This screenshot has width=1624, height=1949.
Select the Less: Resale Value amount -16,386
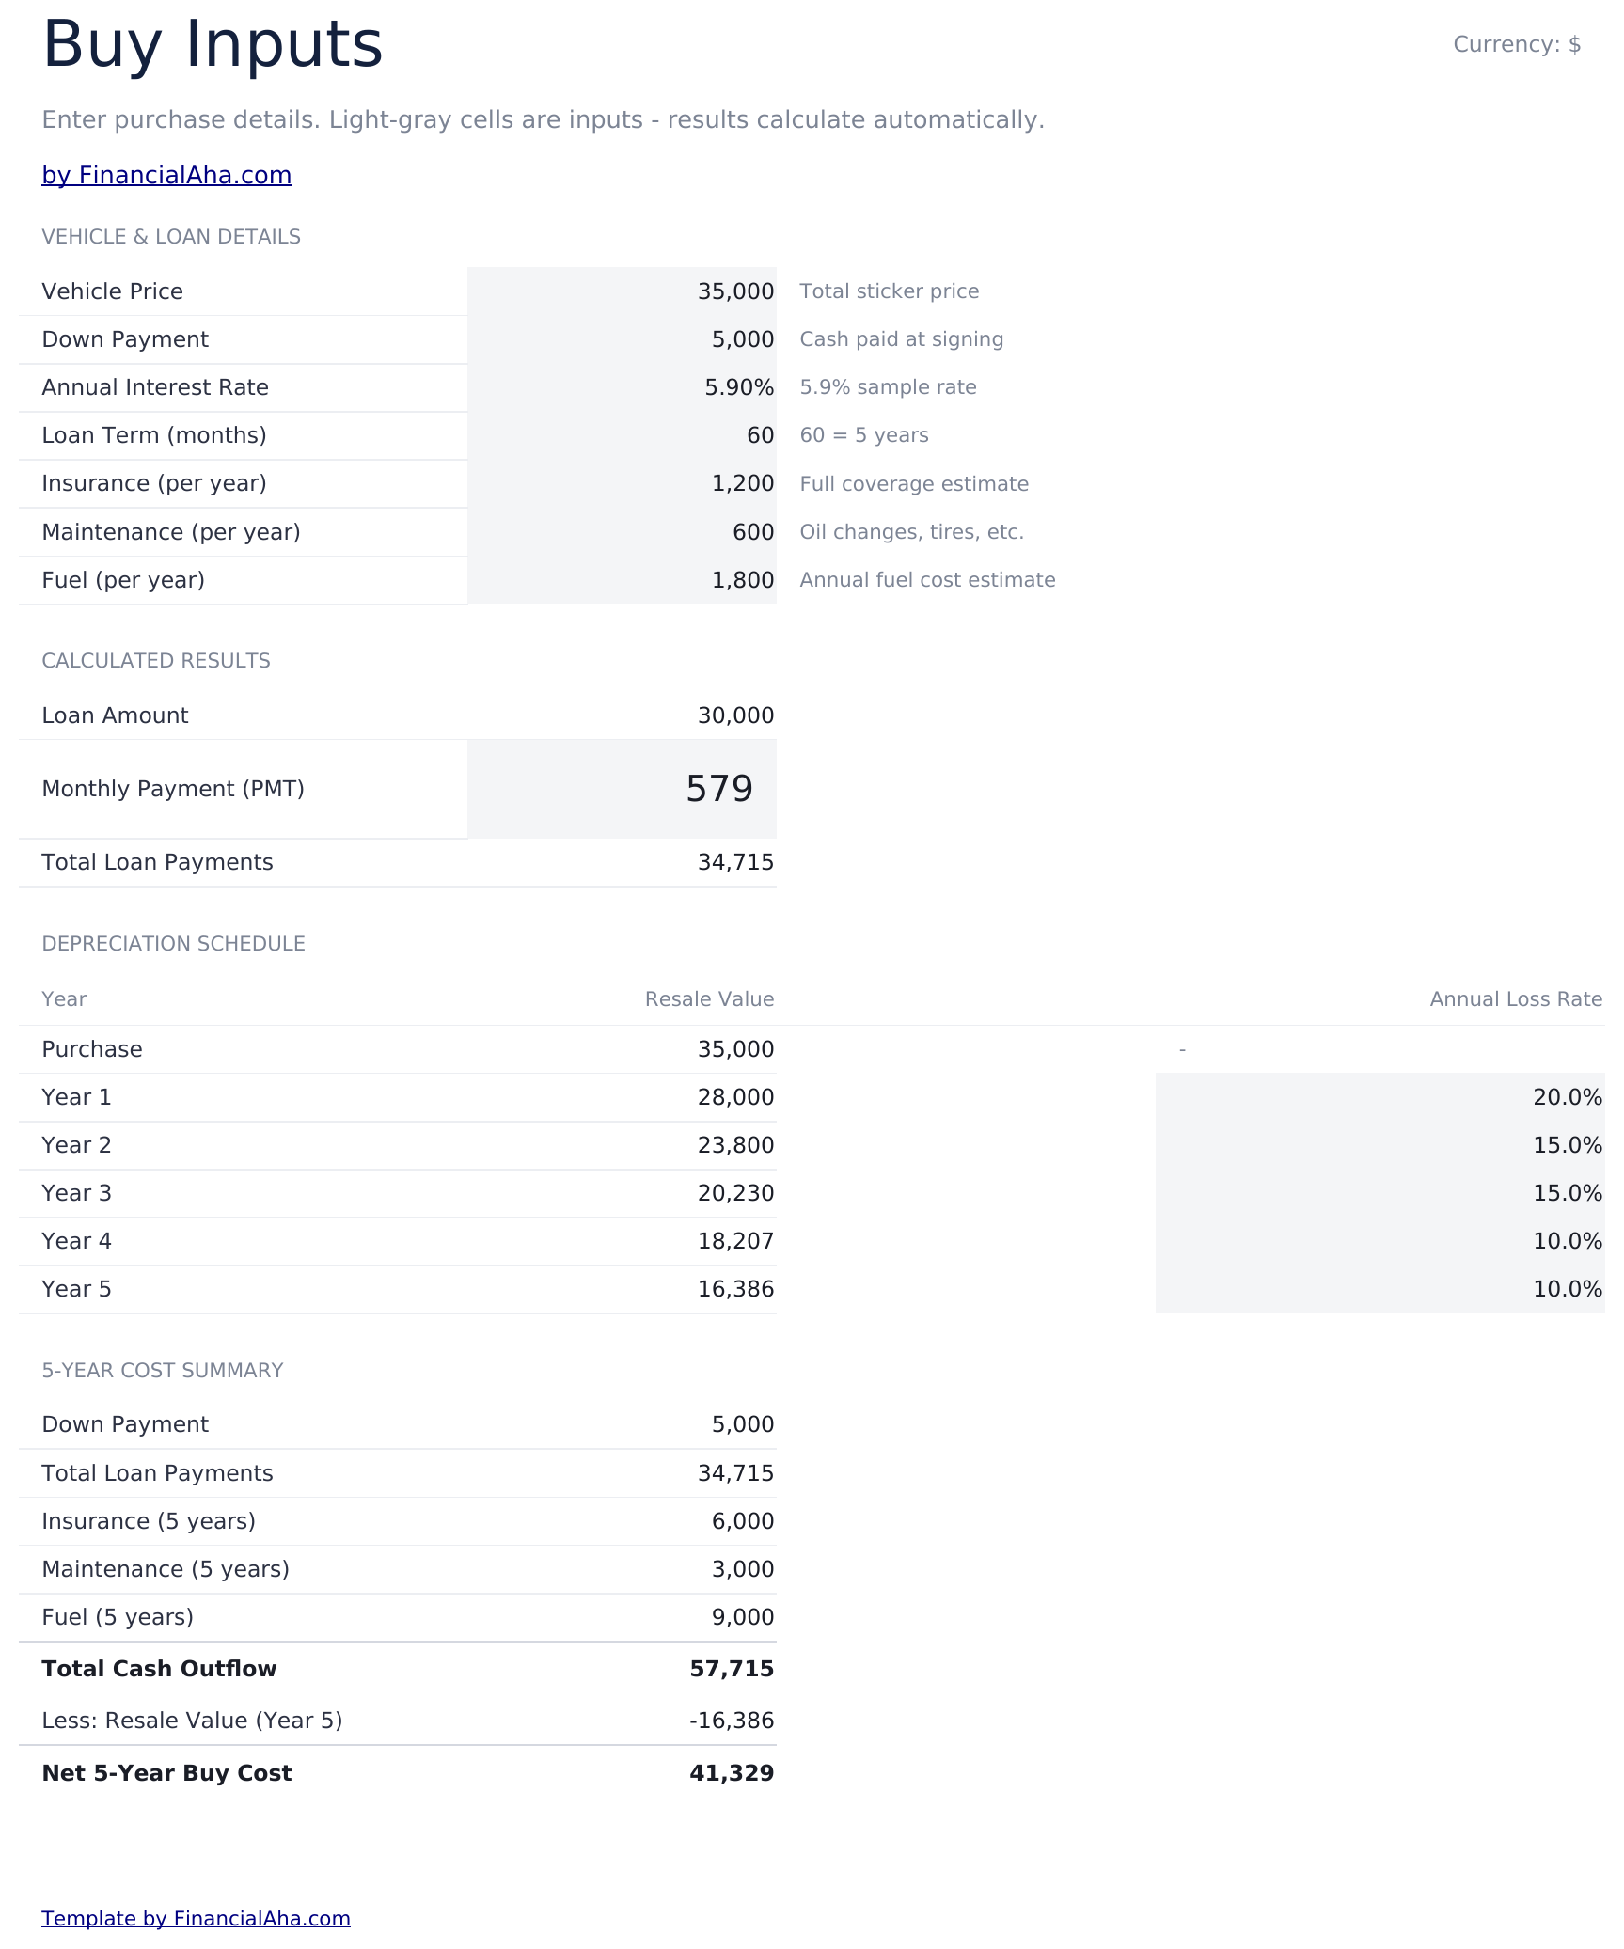click(732, 1721)
